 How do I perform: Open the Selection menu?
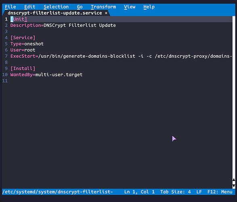(x=56, y=7)
